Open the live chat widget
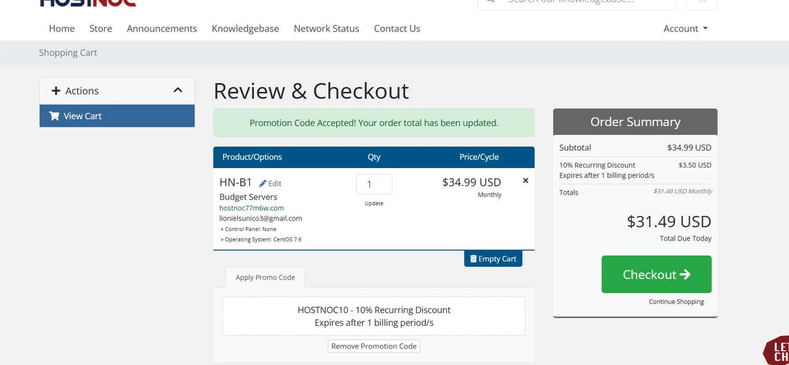 [x=777, y=351]
